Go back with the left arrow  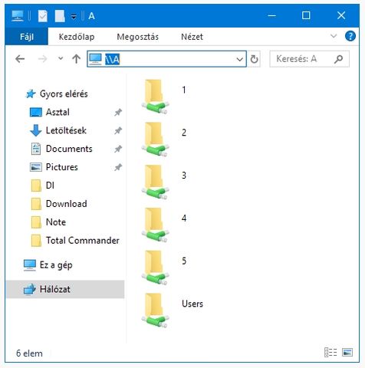tap(20, 59)
